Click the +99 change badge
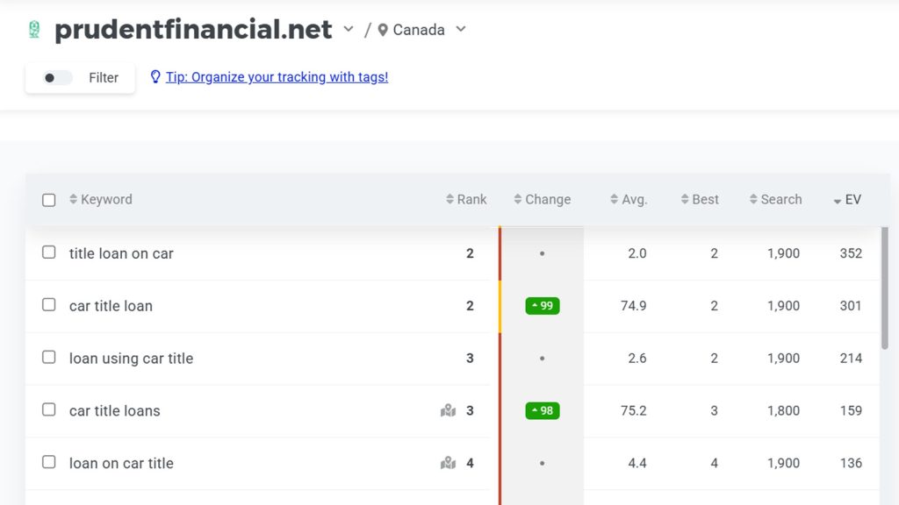The height and width of the screenshot is (505, 899). click(543, 306)
